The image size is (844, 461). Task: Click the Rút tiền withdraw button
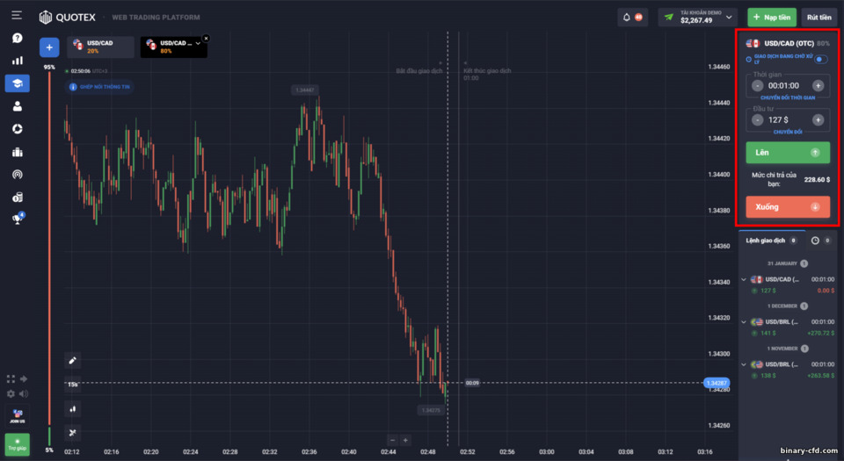point(819,18)
